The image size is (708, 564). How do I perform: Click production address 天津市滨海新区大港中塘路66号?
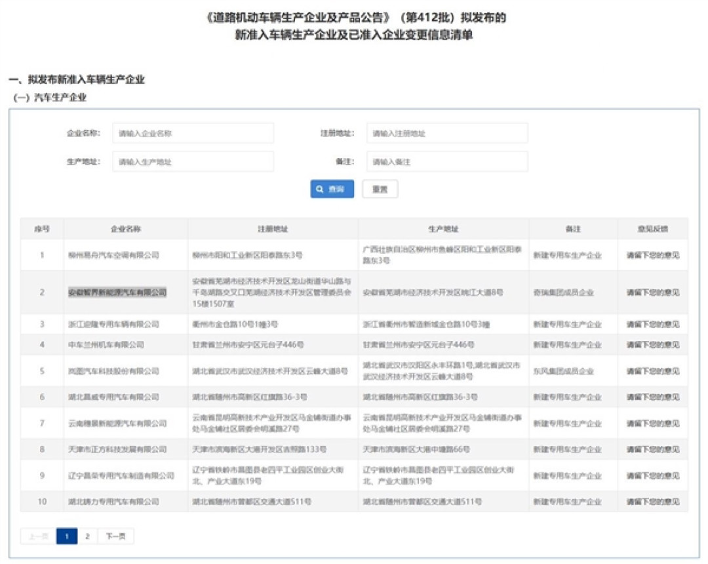click(416, 449)
